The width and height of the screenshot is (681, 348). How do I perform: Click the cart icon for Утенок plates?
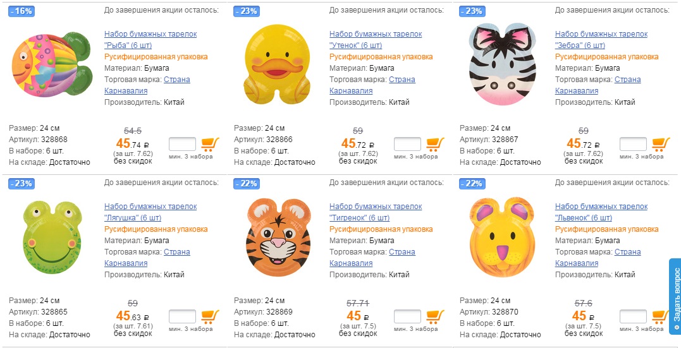pyautogui.click(x=435, y=143)
